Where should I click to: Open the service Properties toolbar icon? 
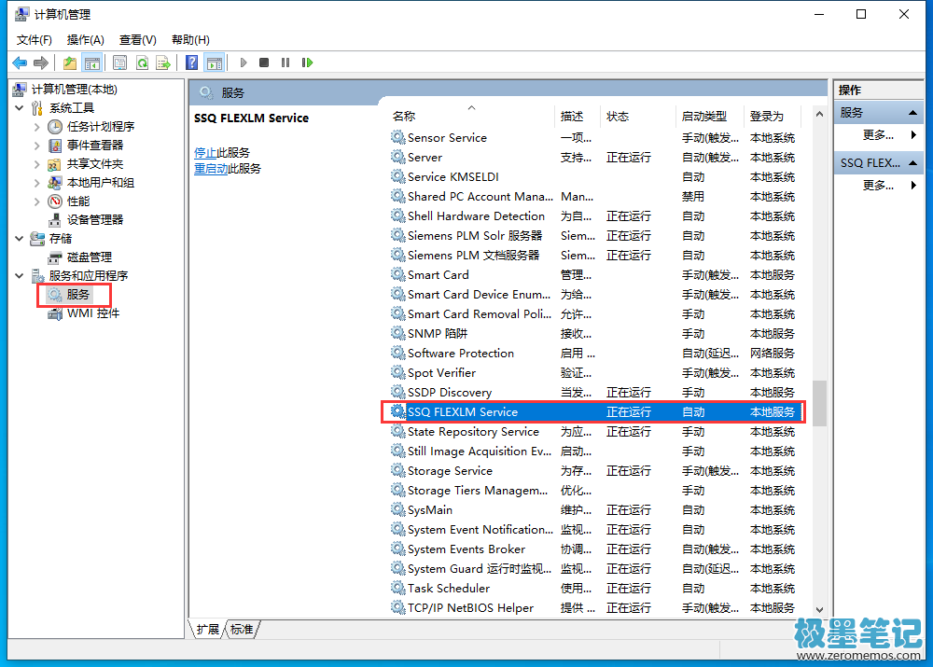120,63
